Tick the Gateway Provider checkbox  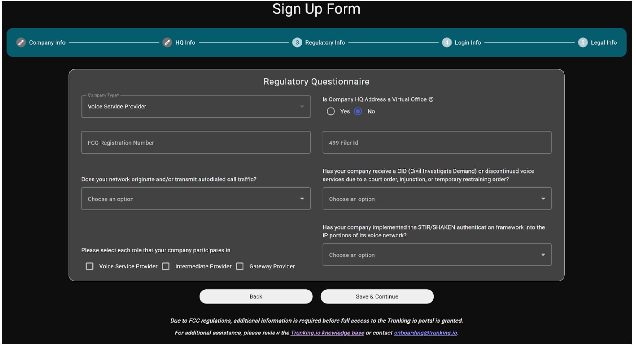[x=240, y=266]
